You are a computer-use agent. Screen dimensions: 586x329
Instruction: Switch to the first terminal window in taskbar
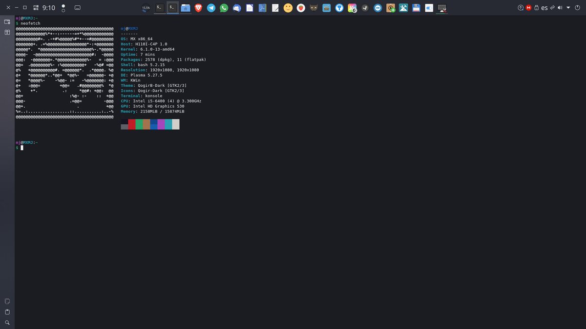(159, 8)
